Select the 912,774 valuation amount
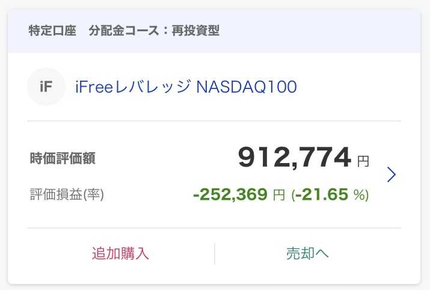Screen dimensions: 430x290 pos(295,157)
